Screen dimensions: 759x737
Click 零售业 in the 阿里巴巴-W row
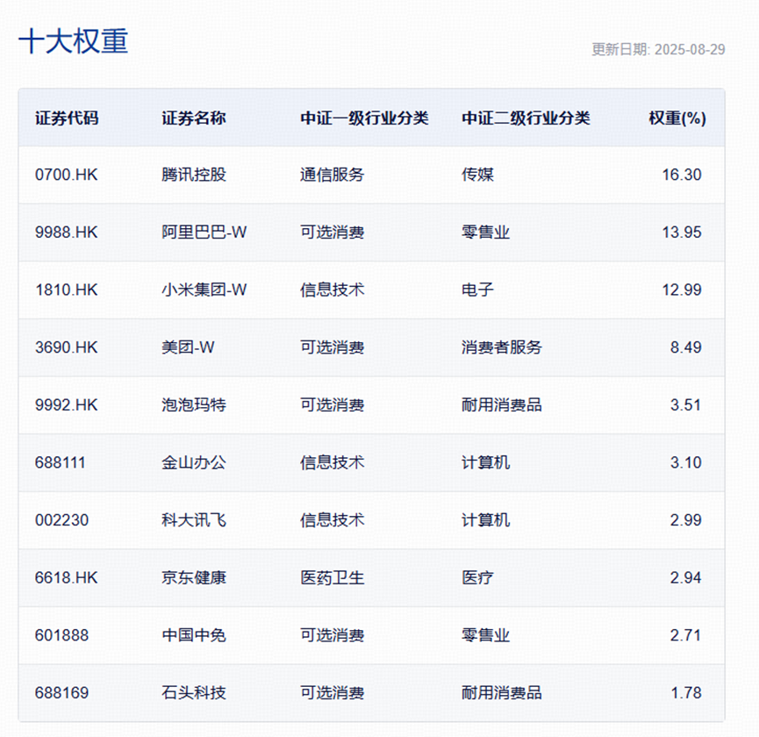click(x=485, y=233)
